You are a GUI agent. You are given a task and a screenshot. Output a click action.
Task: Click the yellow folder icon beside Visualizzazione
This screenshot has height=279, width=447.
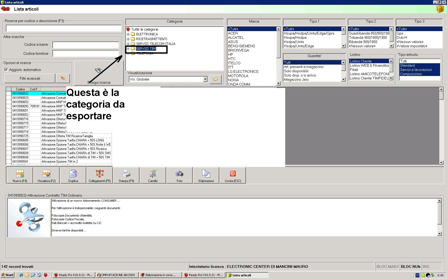click(x=216, y=79)
